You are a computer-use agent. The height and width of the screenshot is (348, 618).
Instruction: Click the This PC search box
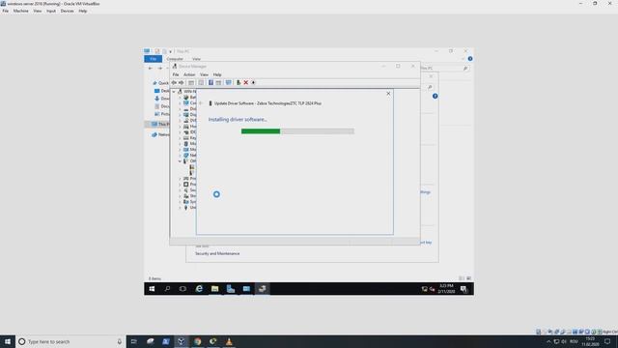tap(444, 69)
